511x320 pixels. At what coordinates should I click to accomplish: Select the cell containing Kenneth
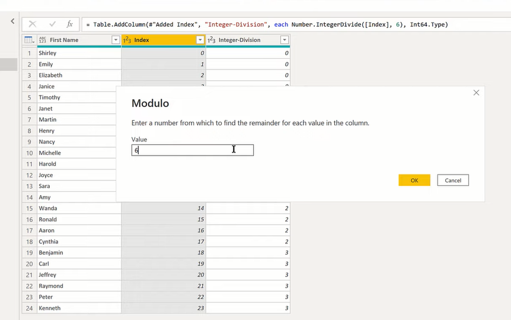79,308
